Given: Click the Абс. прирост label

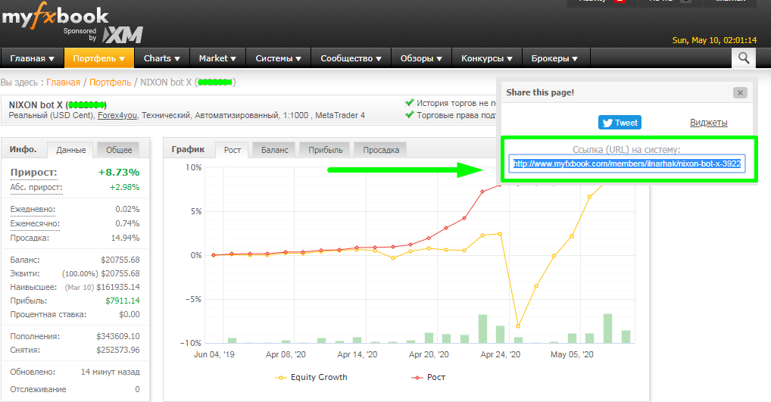Looking at the screenshot, I should (36, 187).
